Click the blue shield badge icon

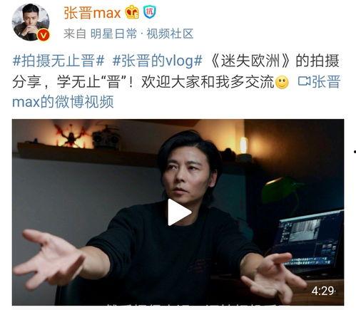point(150,12)
